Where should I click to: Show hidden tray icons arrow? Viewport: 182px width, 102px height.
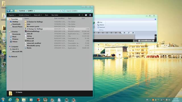[x=150, y=100]
